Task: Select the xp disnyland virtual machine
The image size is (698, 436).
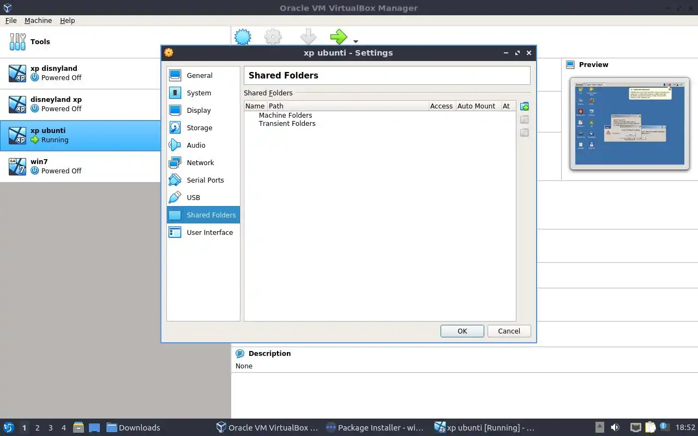Action: [81, 73]
